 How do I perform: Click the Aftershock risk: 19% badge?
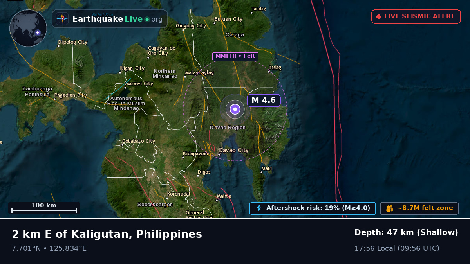(x=313, y=208)
